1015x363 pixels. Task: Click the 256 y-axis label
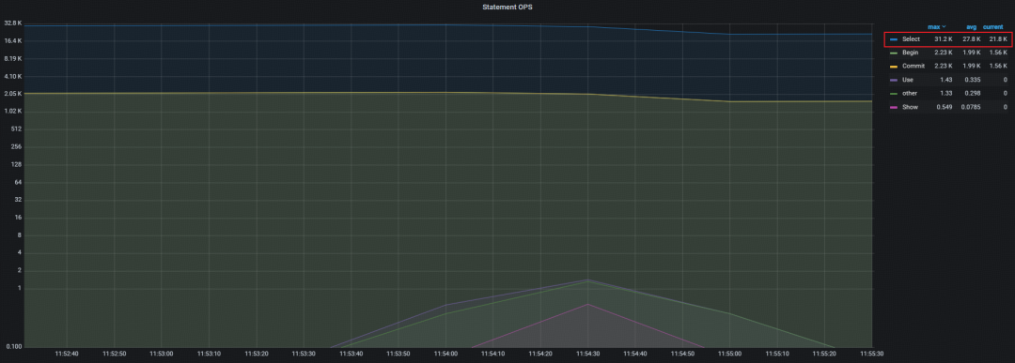(x=17, y=146)
